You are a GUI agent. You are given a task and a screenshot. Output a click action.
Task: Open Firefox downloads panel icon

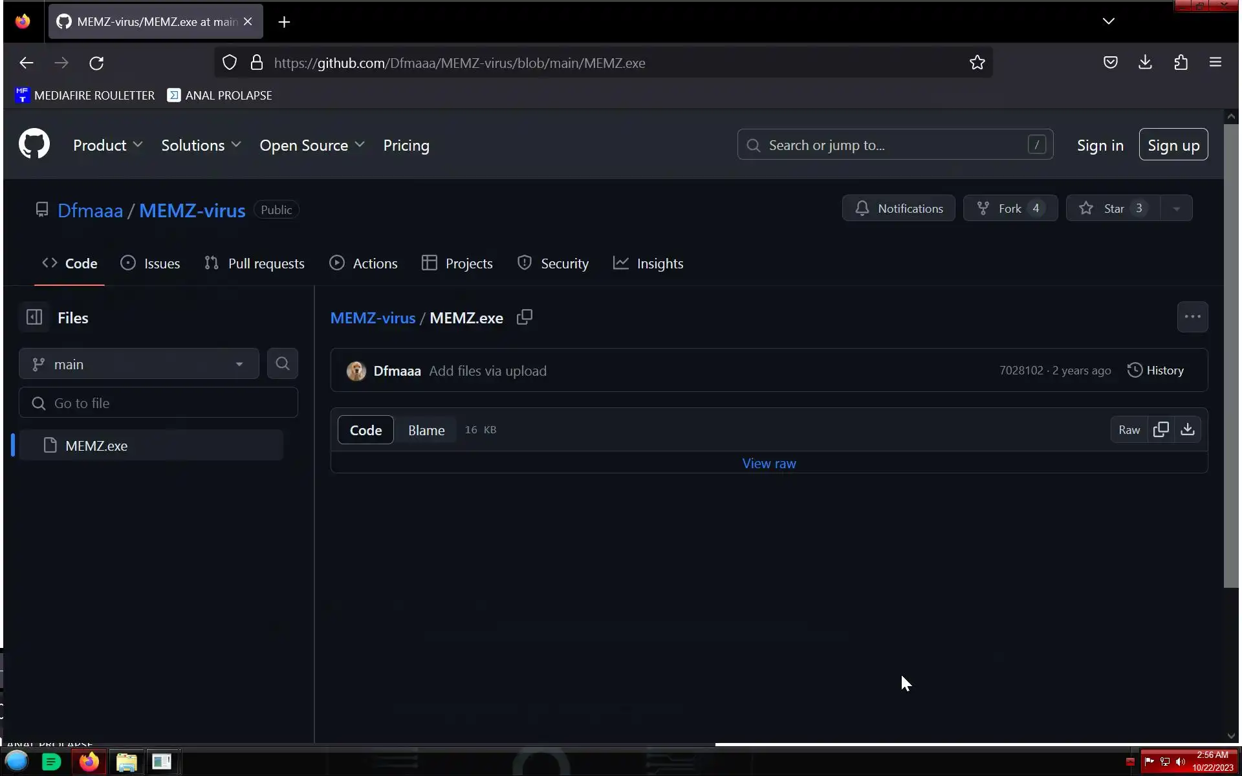point(1145,63)
